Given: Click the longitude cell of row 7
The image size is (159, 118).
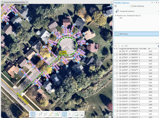Looking at the screenshot, I should pyautogui.click(x=124, y=70).
